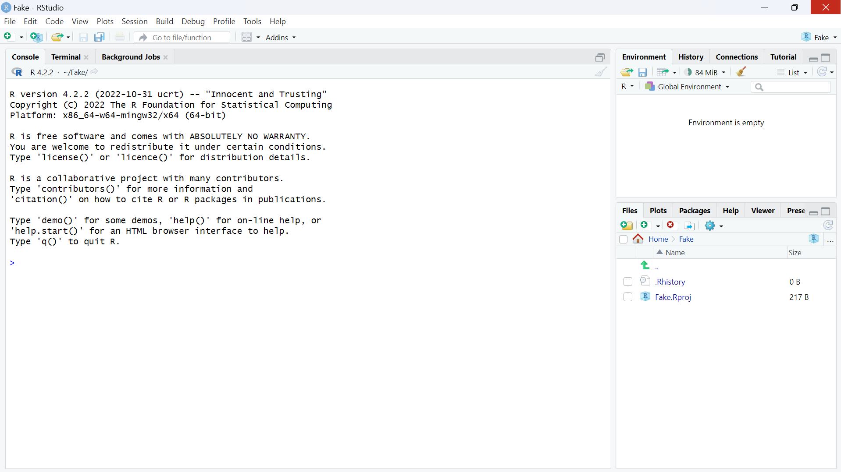
Task: Switch to the Connections tab
Action: pyautogui.click(x=737, y=57)
